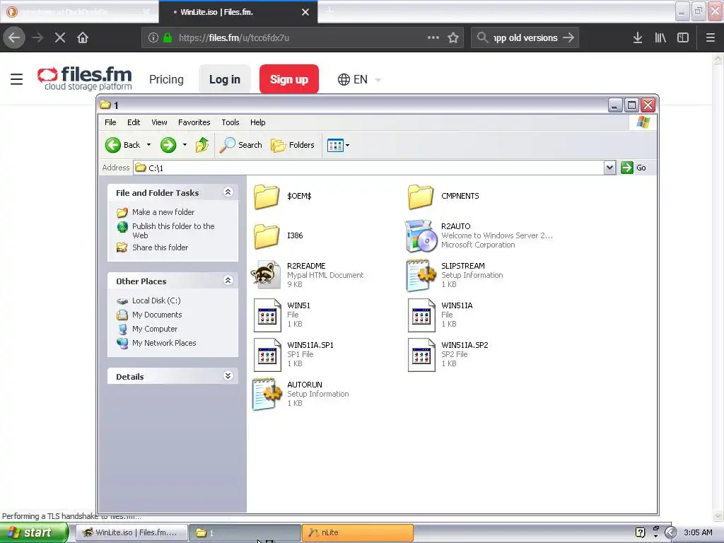Go to Local Disk (C:)
Viewport: 724px width, 543px height.
pos(156,300)
